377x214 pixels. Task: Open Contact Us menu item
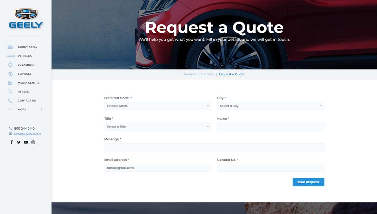[x=27, y=101]
